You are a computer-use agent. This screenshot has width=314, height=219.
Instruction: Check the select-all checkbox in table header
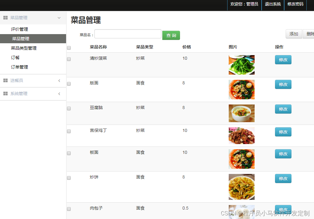coord(69,48)
